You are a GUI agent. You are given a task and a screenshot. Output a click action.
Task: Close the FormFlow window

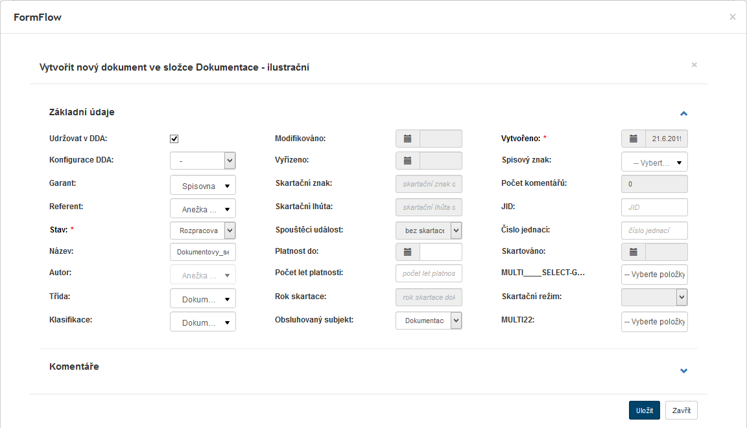(x=733, y=17)
